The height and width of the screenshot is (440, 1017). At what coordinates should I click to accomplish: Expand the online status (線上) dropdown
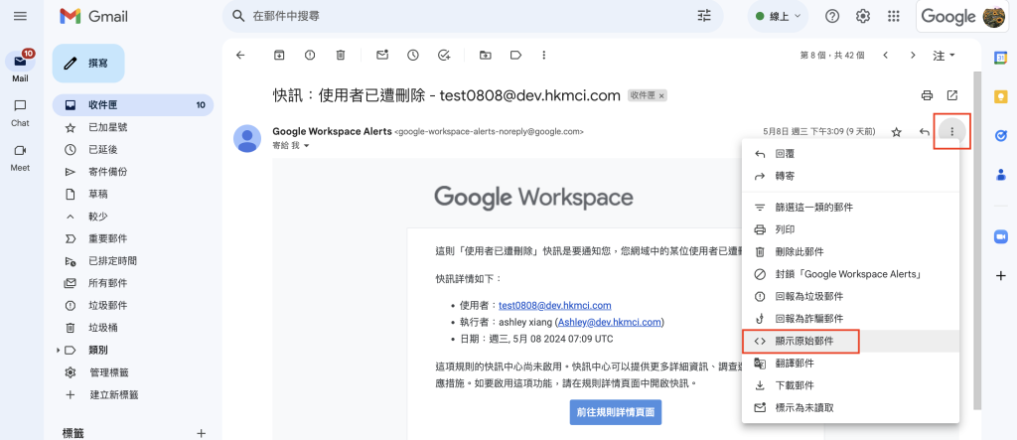(x=779, y=16)
